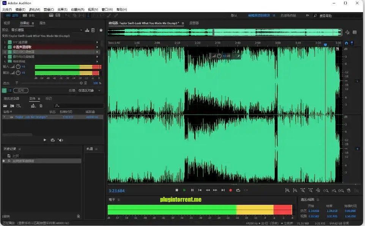Screen dimensions: 365x226
Task: Toggle power for effect slot 5
Action: point(10,61)
